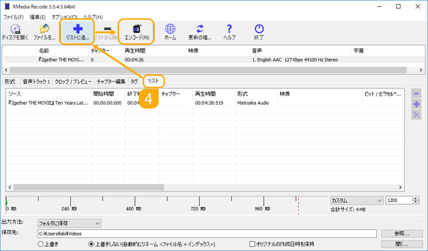Viewport: 428px width, 251px height.
Task: Click the 1200 size value field
Action: pyautogui.click(x=399, y=200)
